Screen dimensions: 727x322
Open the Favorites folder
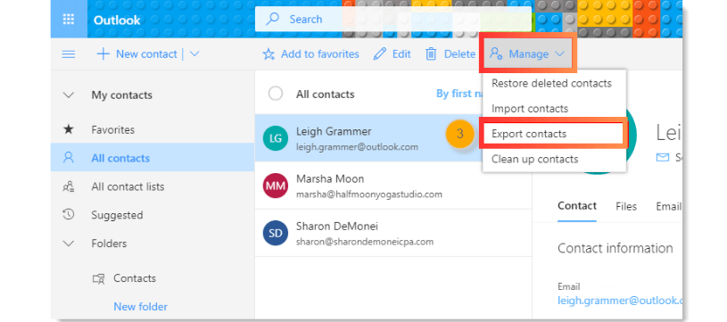[x=112, y=129]
